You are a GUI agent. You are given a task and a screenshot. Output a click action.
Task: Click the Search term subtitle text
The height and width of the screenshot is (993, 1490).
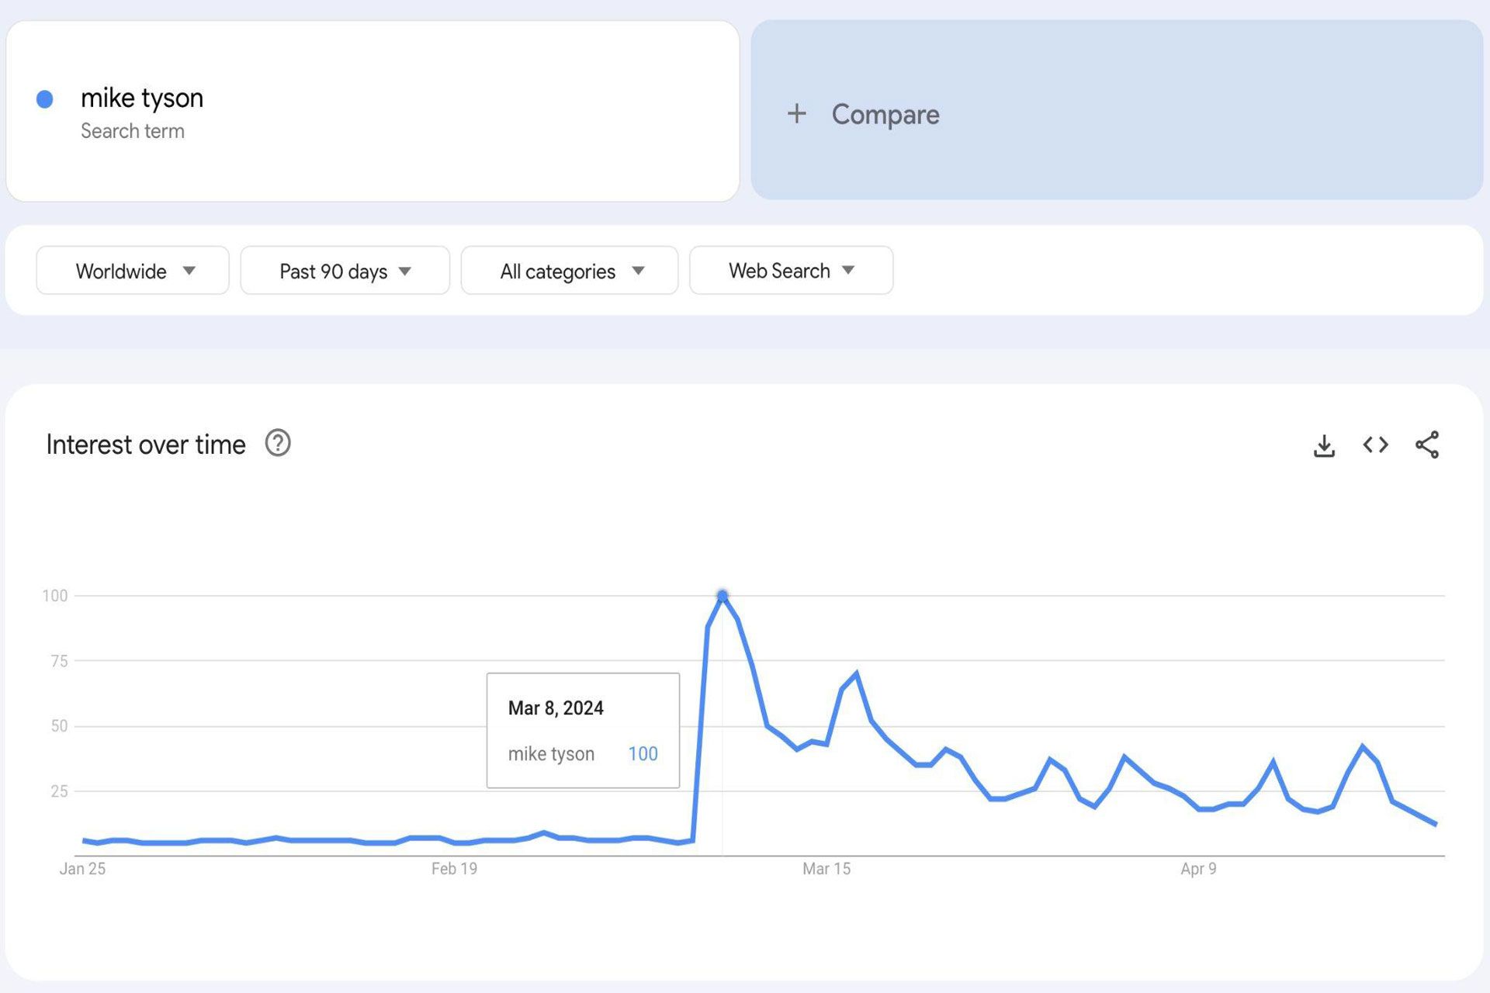coord(133,131)
